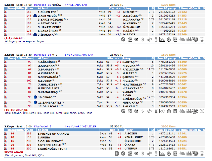Open the binoculars icon under race 2
Image resolution: width=212 pixels, height=161 pixels.
click(x=149, y=111)
